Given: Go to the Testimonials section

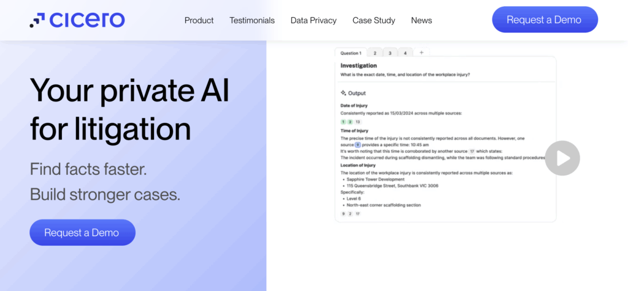Looking at the screenshot, I should pyautogui.click(x=252, y=20).
